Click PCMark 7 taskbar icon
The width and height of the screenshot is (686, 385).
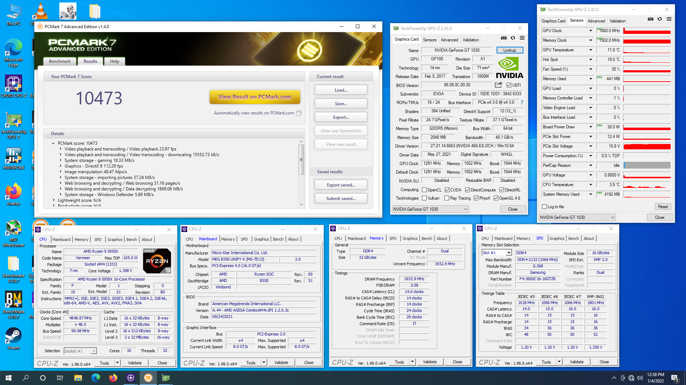[x=148, y=378]
